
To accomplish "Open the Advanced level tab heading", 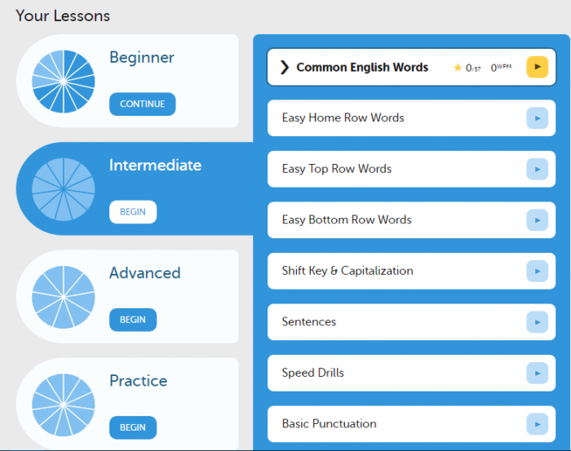I will [145, 273].
